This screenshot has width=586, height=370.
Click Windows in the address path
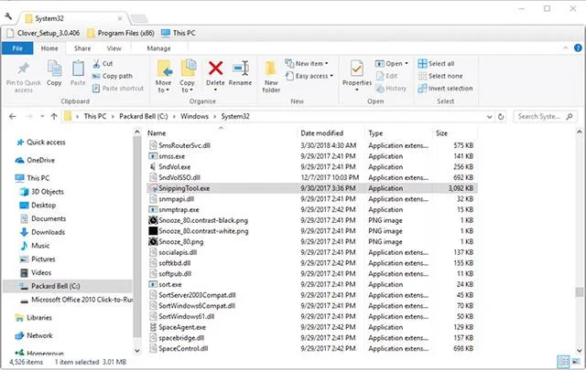tap(194, 116)
